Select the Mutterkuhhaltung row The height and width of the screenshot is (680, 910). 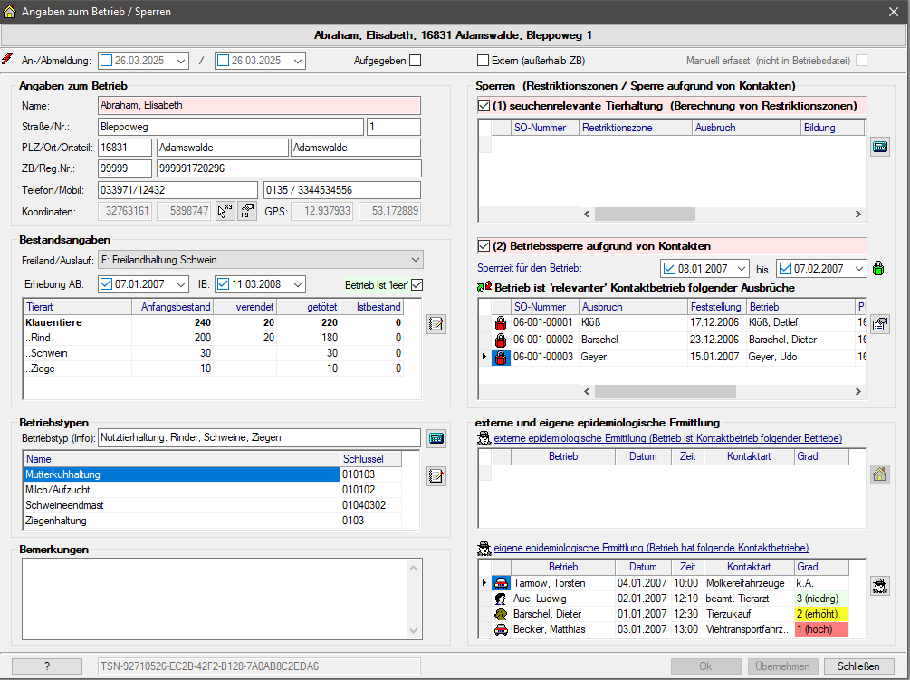[x=212, y=474]
